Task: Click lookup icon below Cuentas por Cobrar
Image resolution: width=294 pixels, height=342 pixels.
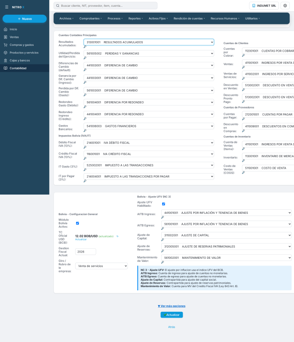Action: pos(244,55)
